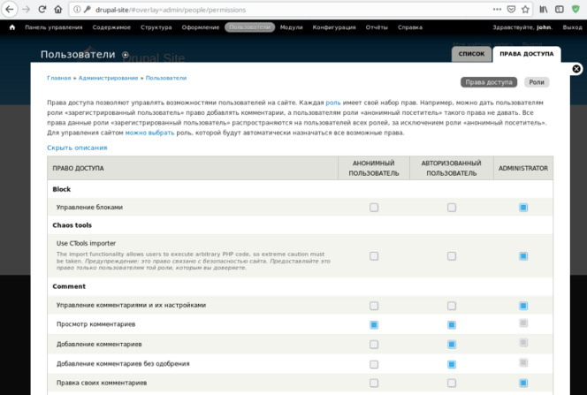Screen dimensions: 587x395
Task: Enable Управление блоками for anonymous user
Action: 374,208
